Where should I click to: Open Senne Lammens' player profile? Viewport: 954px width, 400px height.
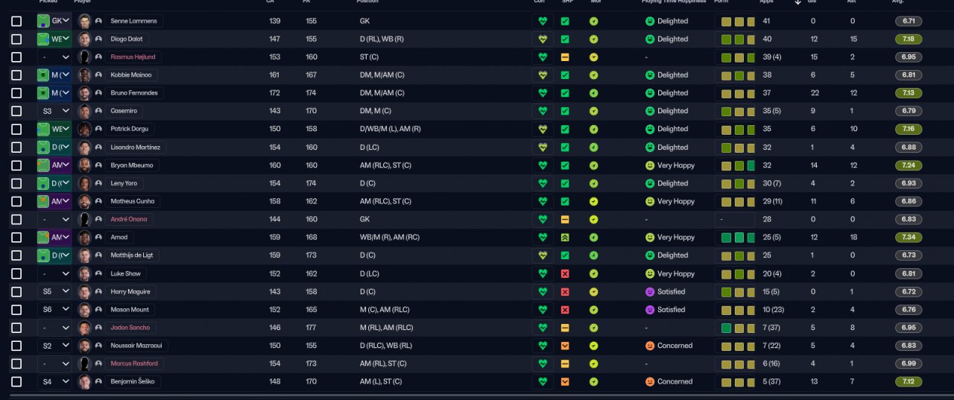point(136,21)
